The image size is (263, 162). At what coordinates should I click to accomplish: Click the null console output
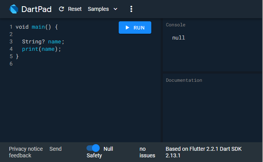click(x=179, y=38)
